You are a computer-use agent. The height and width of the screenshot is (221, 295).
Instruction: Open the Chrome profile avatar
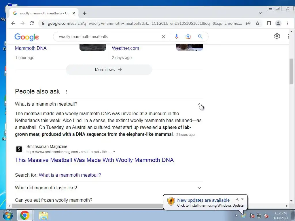tap(278, 23)
